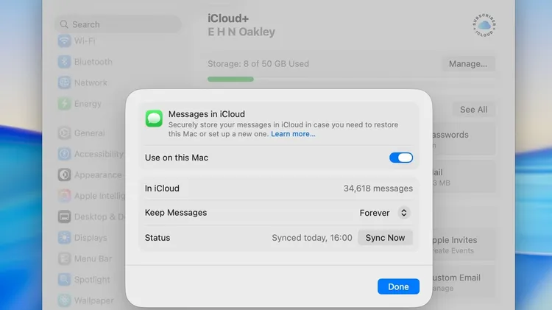Viewport: 552px width, 310px height.
Task: Toggle off Use on this Mac
Action: click(401, 158)
